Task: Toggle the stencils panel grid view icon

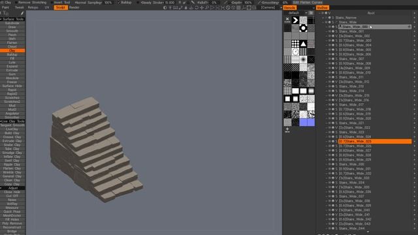Action: click(311, 13)
